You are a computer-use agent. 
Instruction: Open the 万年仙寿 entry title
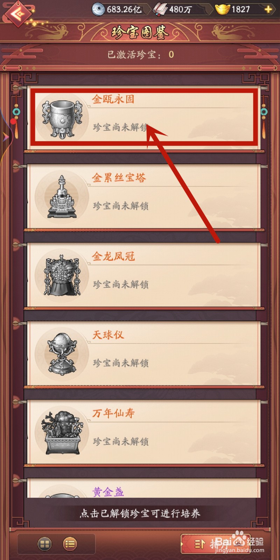point(113,413)
